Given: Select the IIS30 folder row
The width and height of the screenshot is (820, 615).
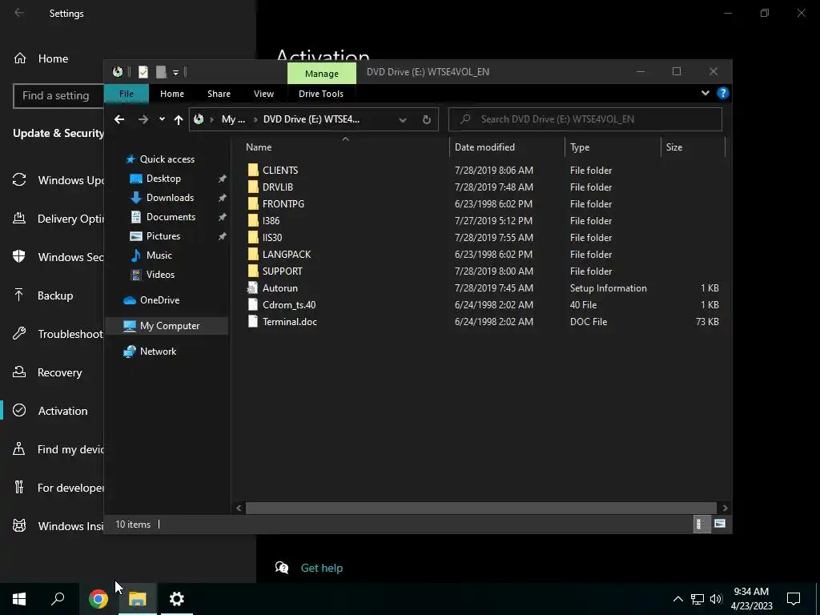Looking at the screenshot, I should coord(481,237).
